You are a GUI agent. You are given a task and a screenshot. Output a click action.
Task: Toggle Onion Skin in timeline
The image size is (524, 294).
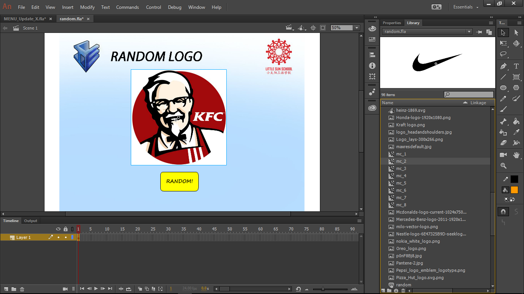coord(140,289)
